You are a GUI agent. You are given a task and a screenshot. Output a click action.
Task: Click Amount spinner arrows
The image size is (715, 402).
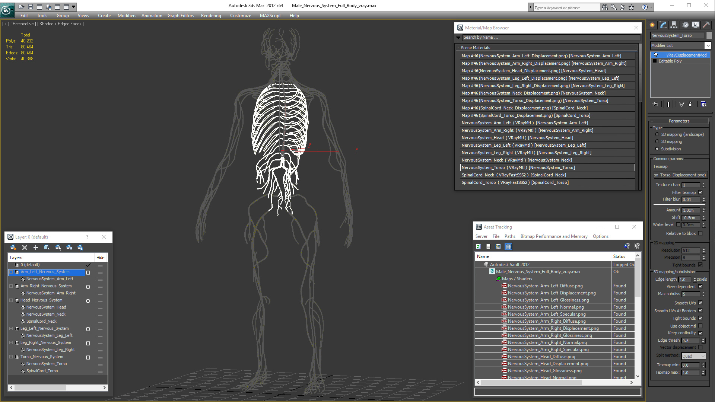point(703,210)
